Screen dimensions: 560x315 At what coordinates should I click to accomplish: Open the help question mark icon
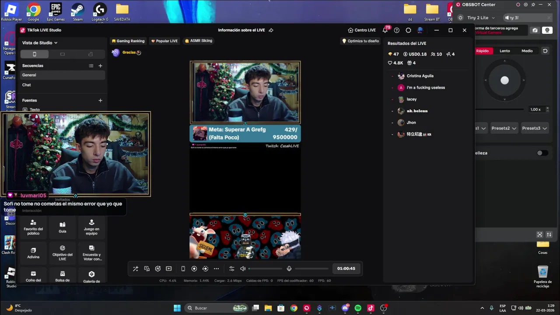[x=397, y=30]
